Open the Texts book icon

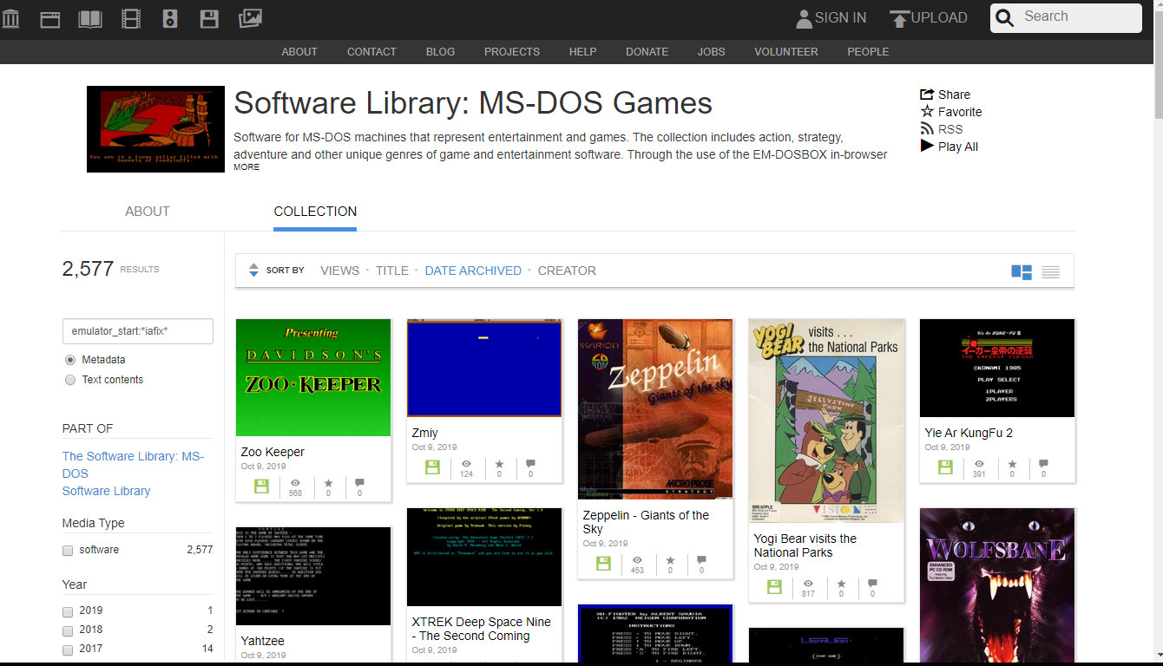(x=90, y=18)
